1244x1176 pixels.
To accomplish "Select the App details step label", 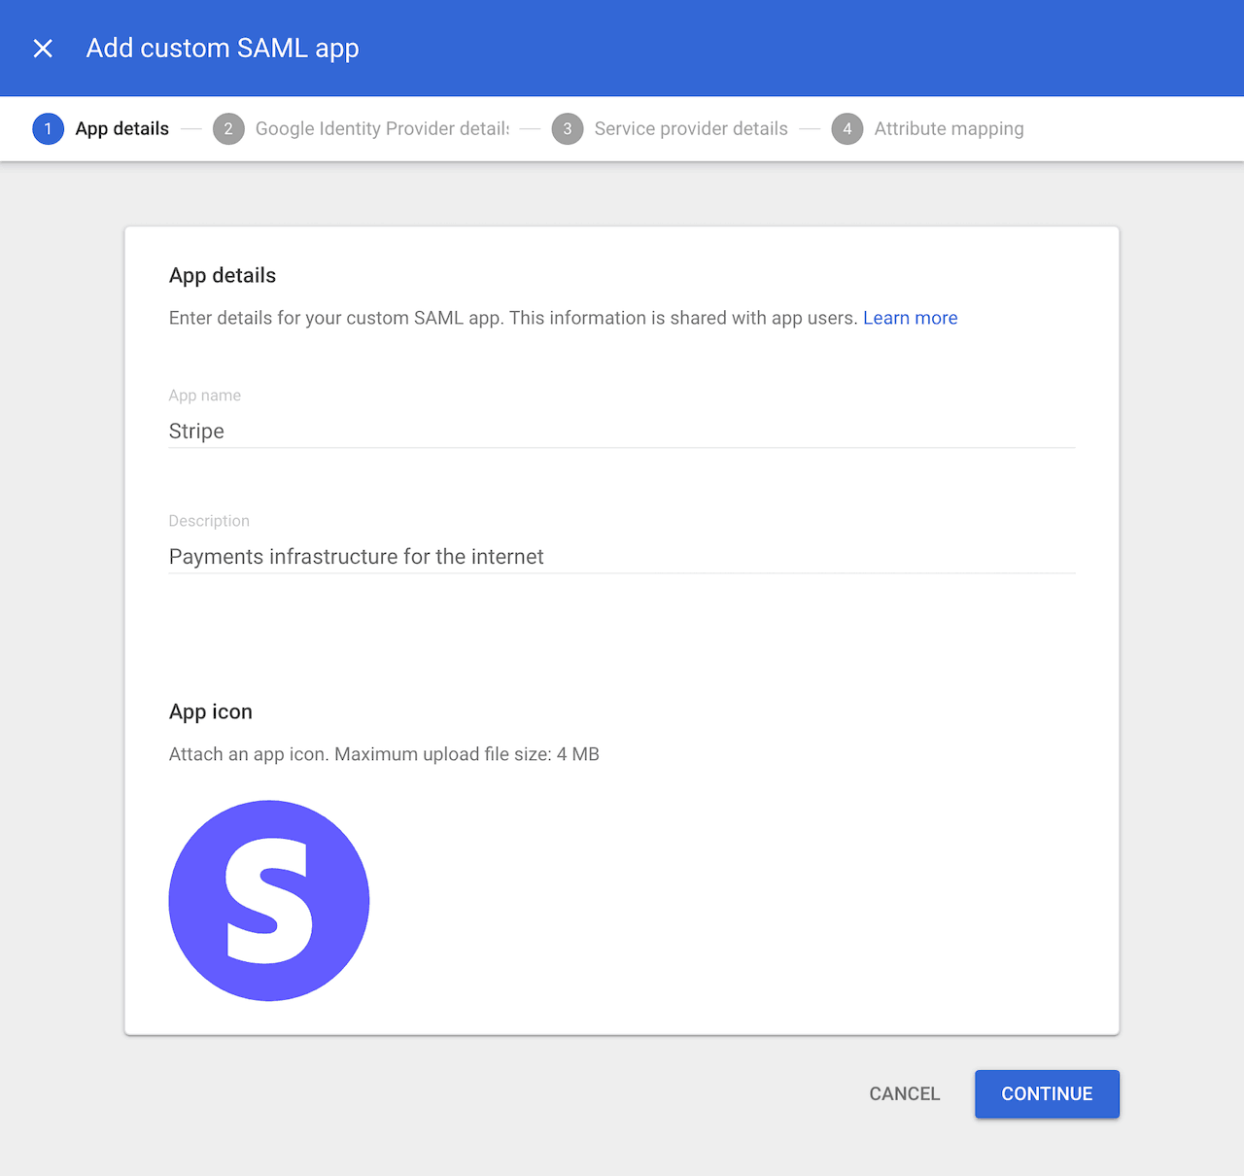I will (122, 128).
